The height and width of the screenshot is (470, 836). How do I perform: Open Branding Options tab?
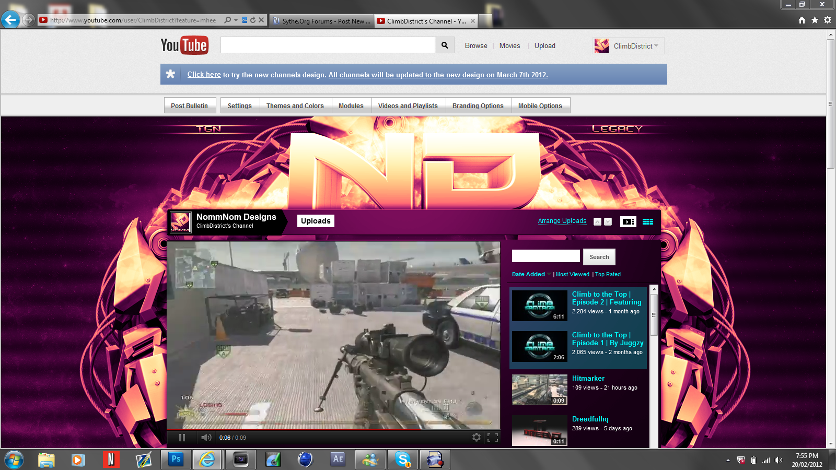point(478,105)
